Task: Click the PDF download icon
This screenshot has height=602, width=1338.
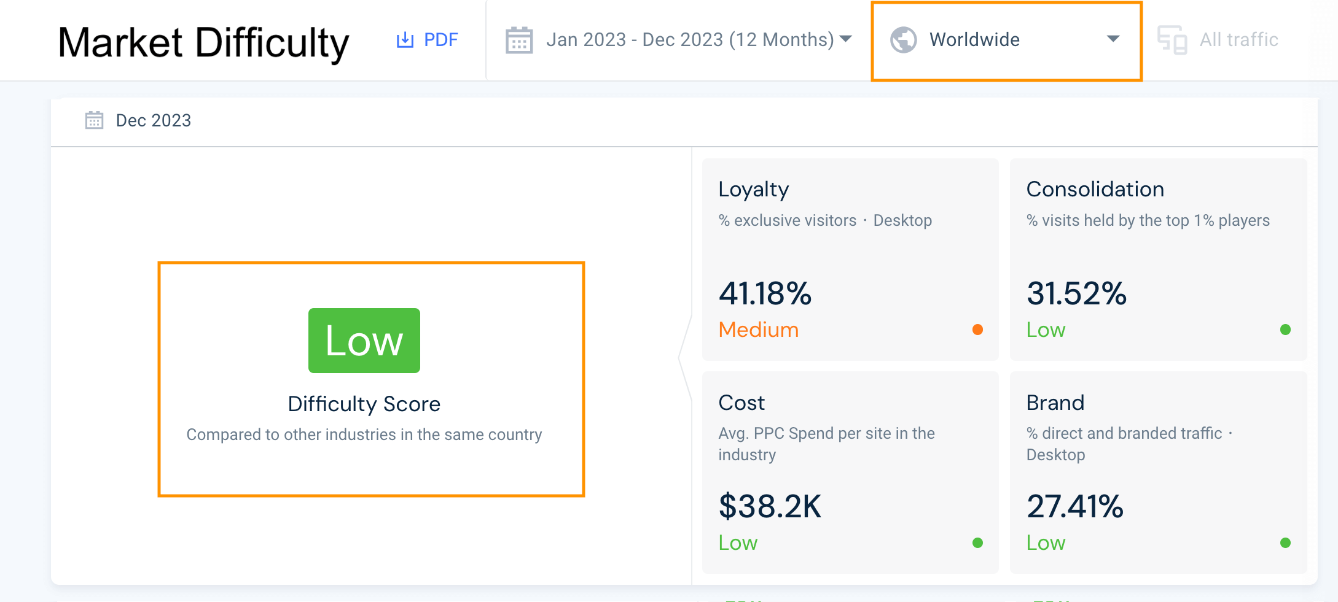Action: click(x=405, y=40)
